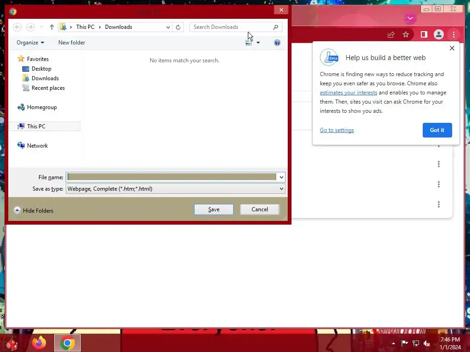
Task: Click This PC in the address path
Action: coord(85,27)
